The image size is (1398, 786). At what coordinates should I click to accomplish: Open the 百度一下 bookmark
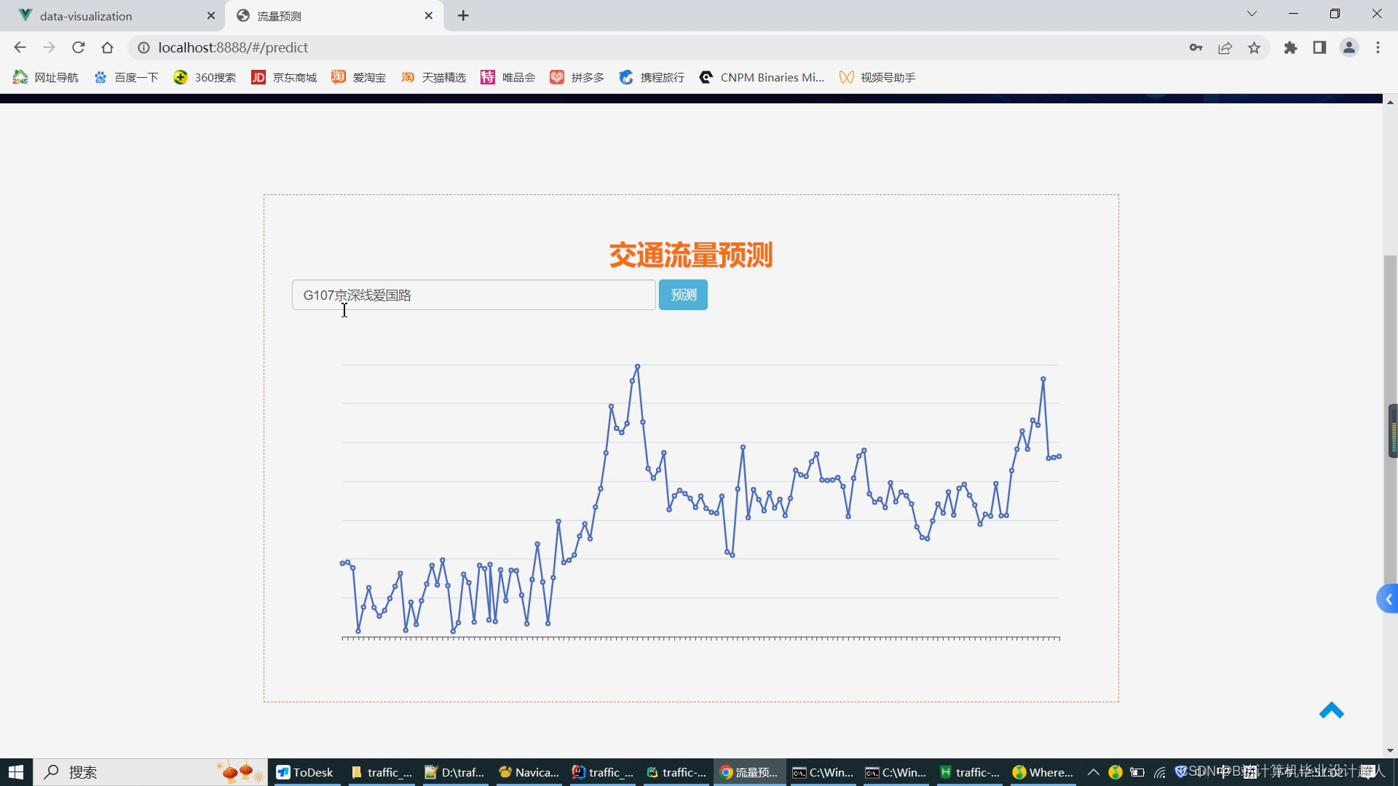point(126,77)
